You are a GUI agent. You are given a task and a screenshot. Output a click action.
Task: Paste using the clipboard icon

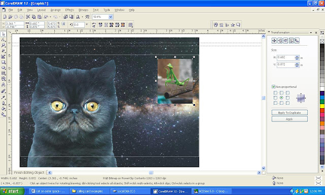pos(40,17)
